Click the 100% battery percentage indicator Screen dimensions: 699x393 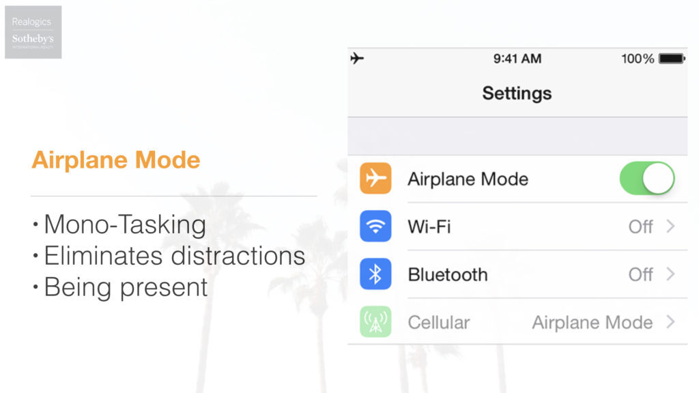[x=638, y=59]
